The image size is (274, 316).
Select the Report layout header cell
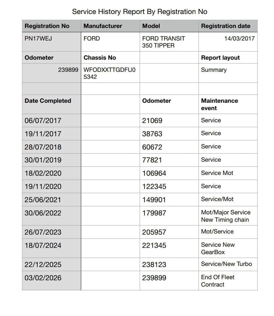tap(220, 58)
